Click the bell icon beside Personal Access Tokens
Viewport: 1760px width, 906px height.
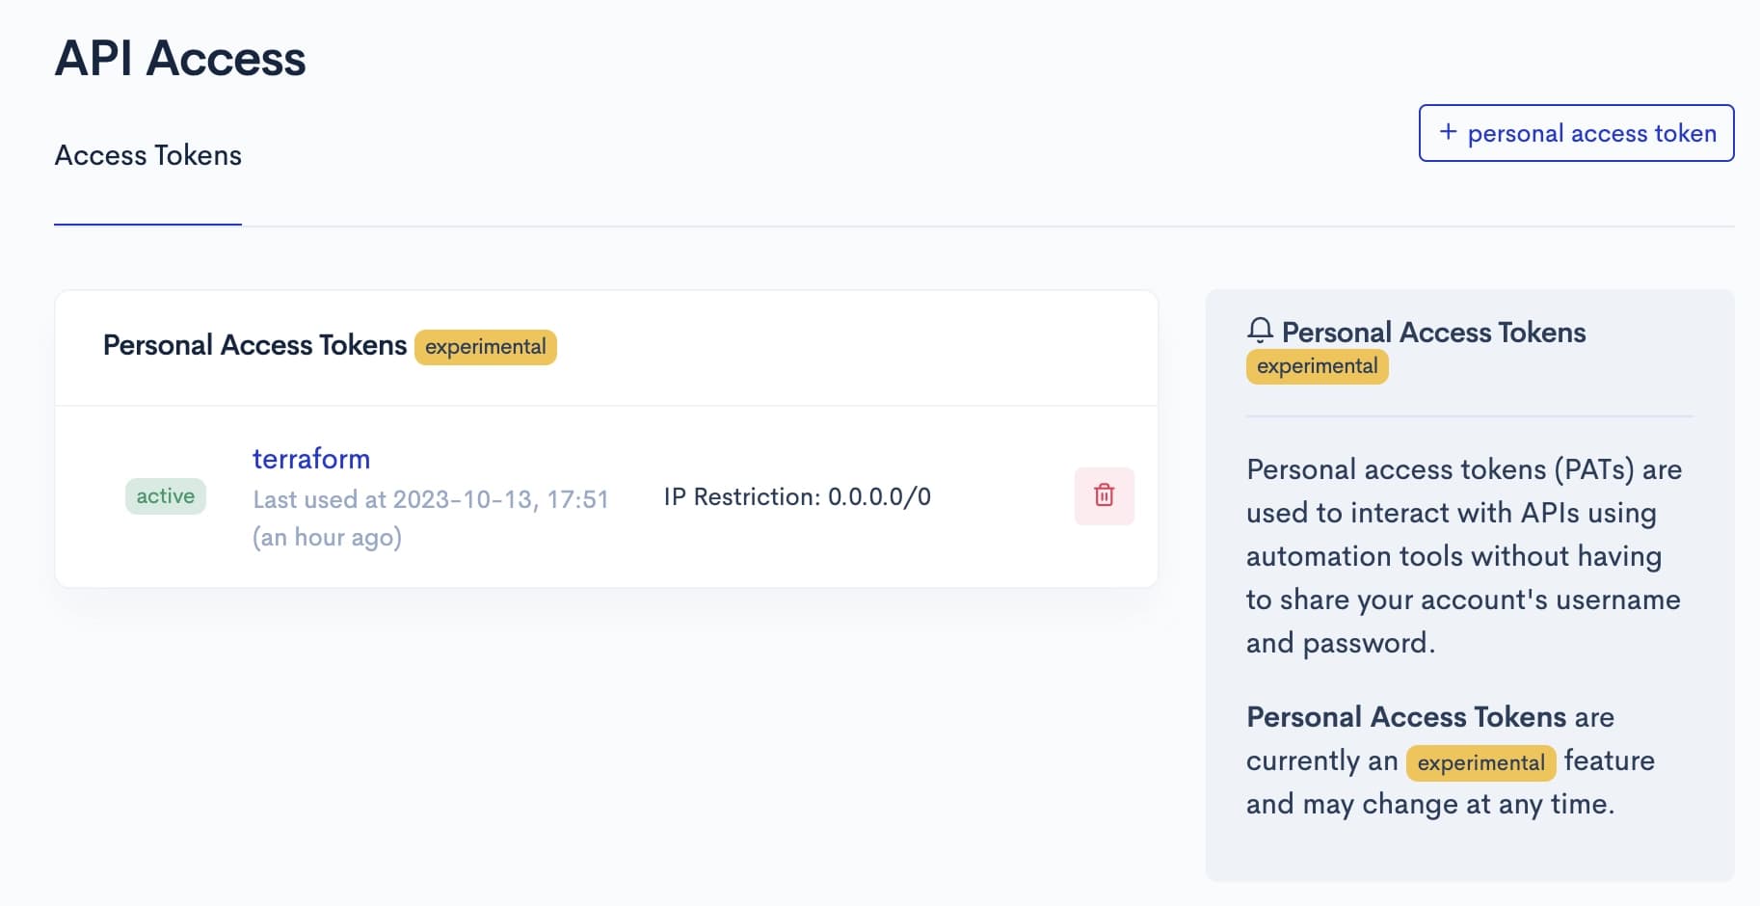(1260, 332)
